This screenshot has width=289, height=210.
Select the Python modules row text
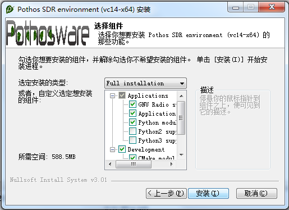pyautogui.click(x=157, y=122)
